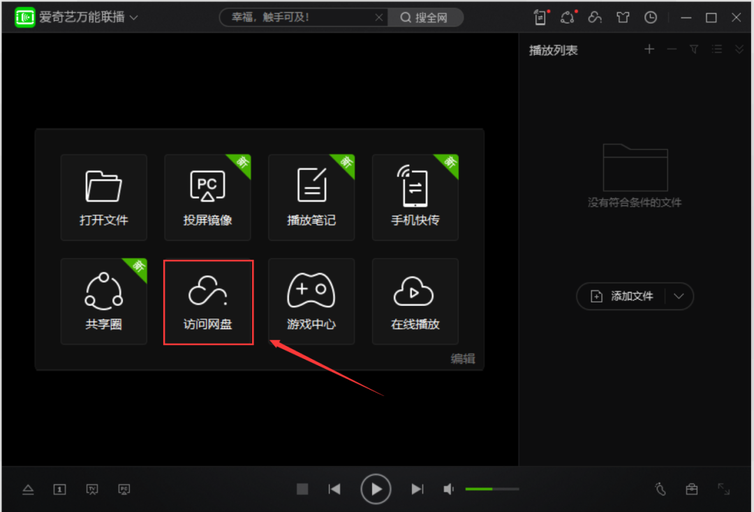The image size is (754, 512).
Task: Expand the 爱奇艺万能联播 title dropdown arrow
Action: (x=134, y=17)
